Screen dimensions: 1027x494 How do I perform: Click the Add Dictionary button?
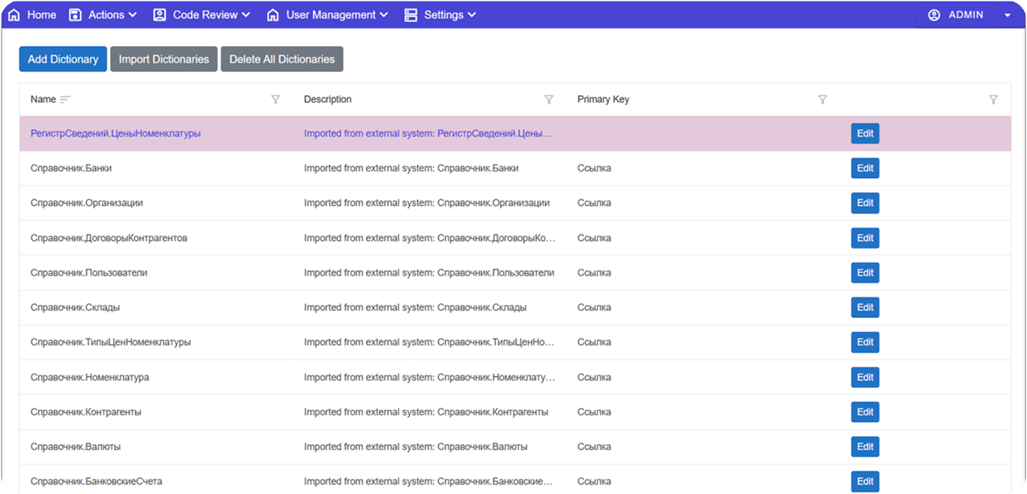coord(63,59)
